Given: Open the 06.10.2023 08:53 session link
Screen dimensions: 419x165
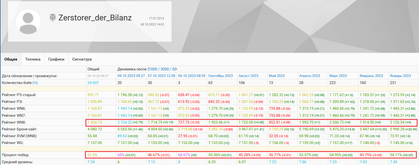Looking at the screenshot, I should 191,76.
